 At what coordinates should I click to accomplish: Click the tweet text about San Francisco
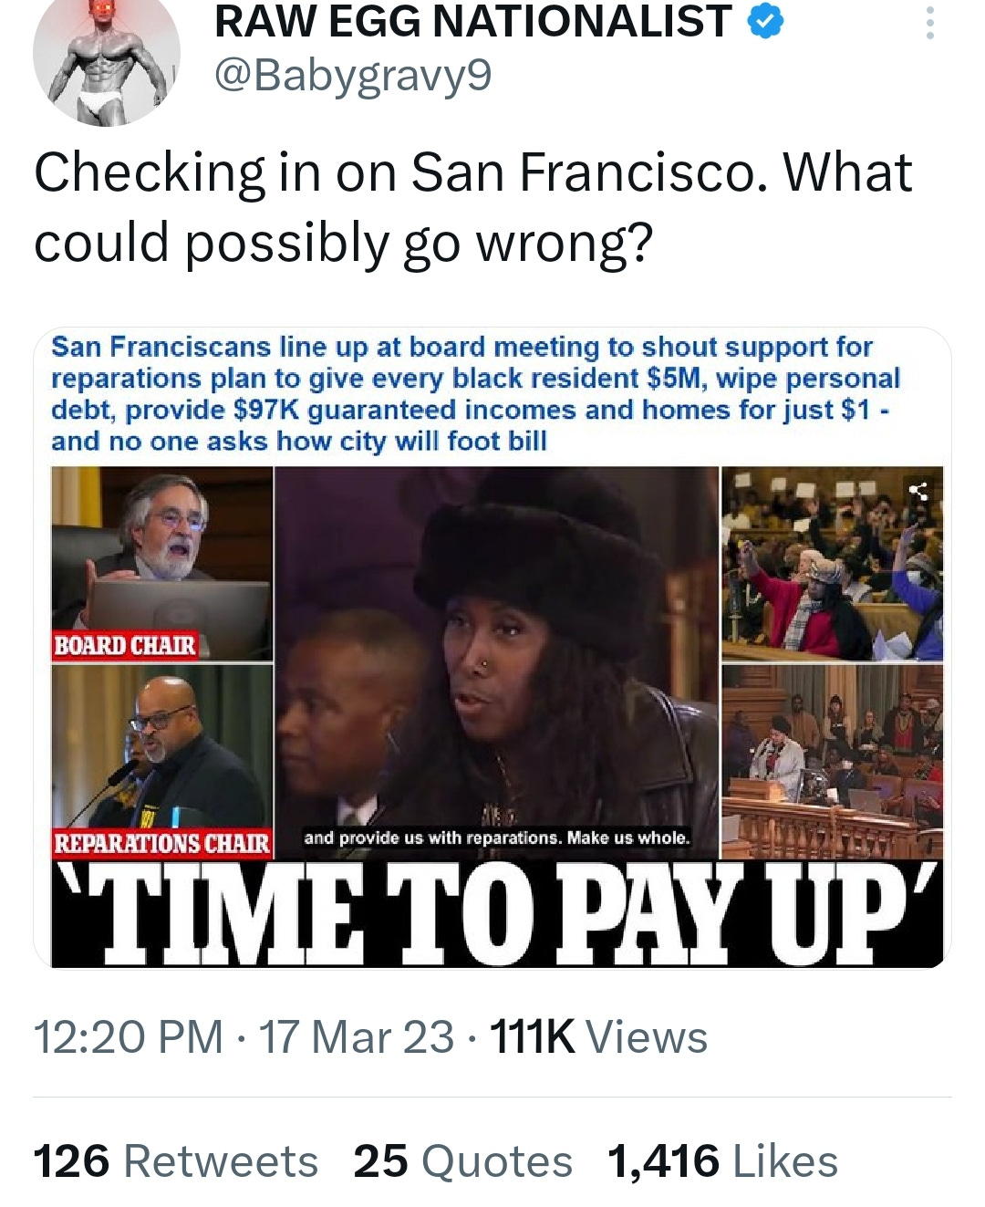click(472, 207)
